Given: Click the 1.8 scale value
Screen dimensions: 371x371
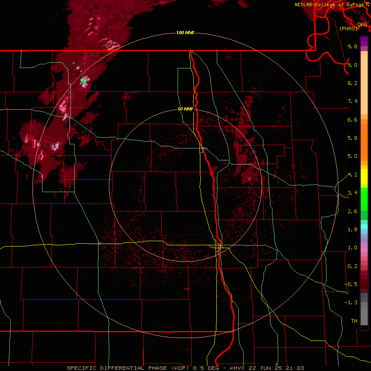Looking at the screenshot, I should 352,230.
